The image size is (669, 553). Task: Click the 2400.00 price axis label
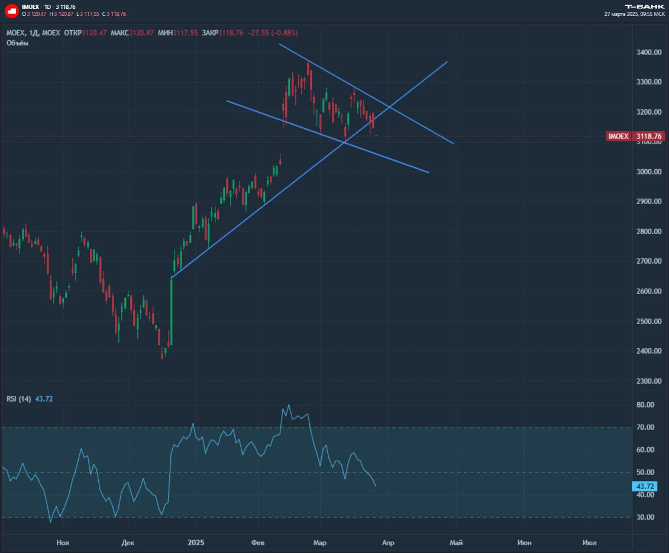tap(649, 351)
